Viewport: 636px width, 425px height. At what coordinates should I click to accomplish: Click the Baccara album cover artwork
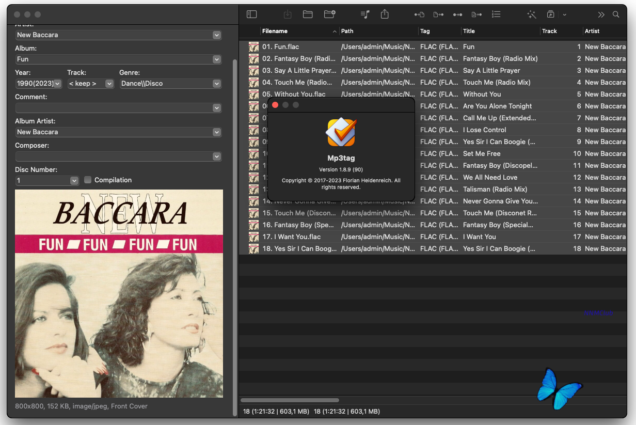click(x=119, y=293)
